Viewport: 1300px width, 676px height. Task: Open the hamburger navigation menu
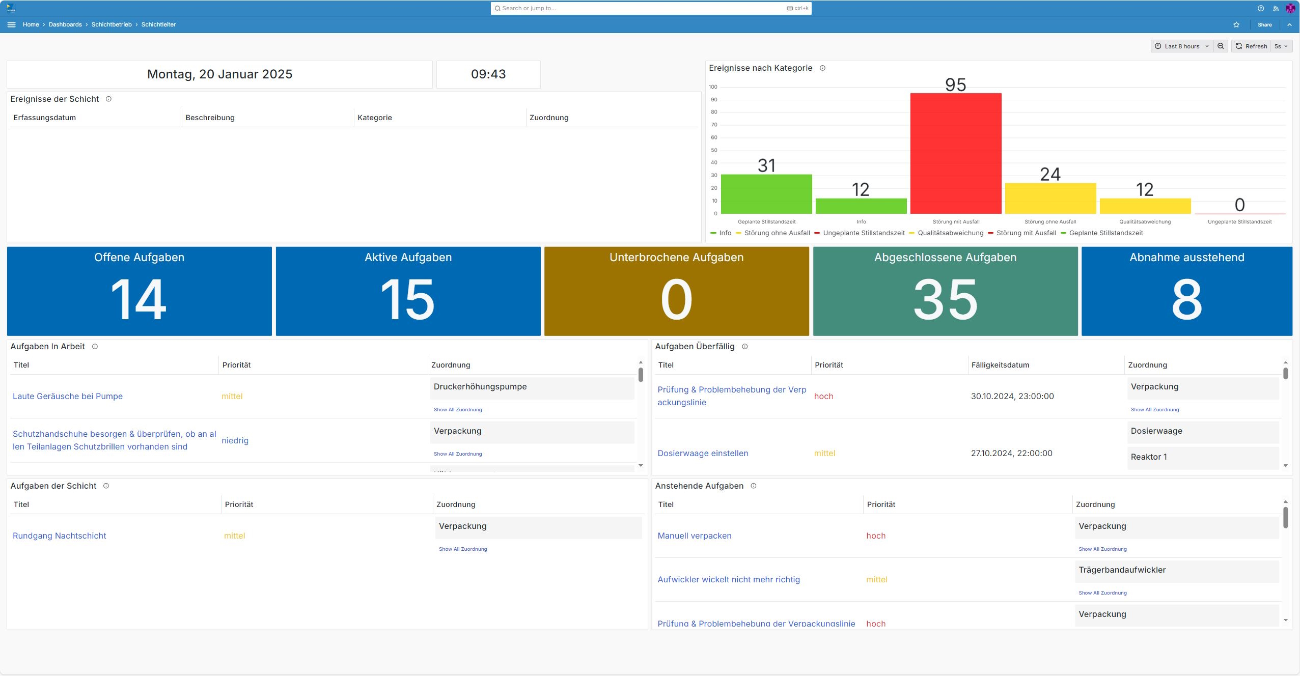coord(11,24)
